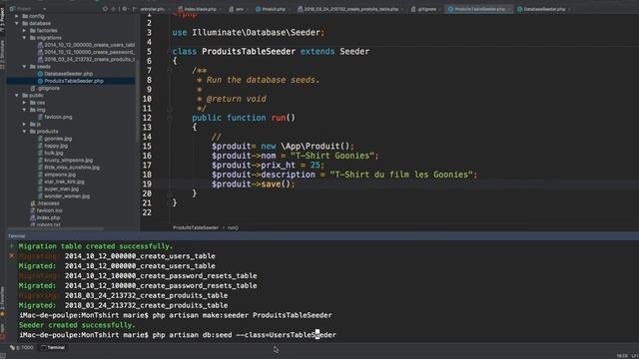Viewport: 639px width, 359px height.
Task: Close the terminal session with the red X icon
Action: point(11,256)
